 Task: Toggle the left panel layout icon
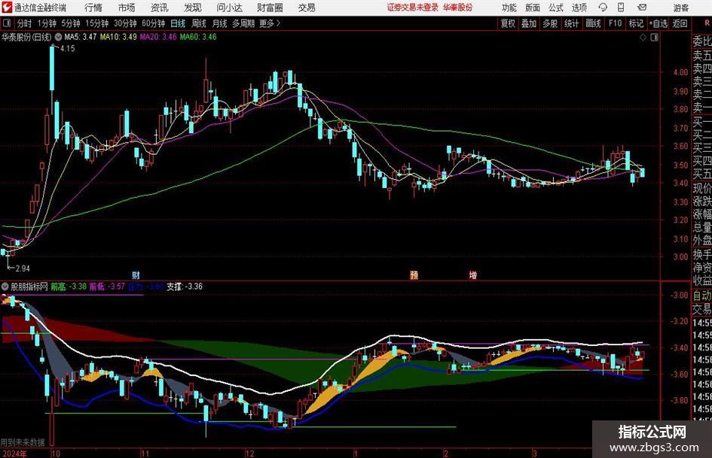pos(6,23)
